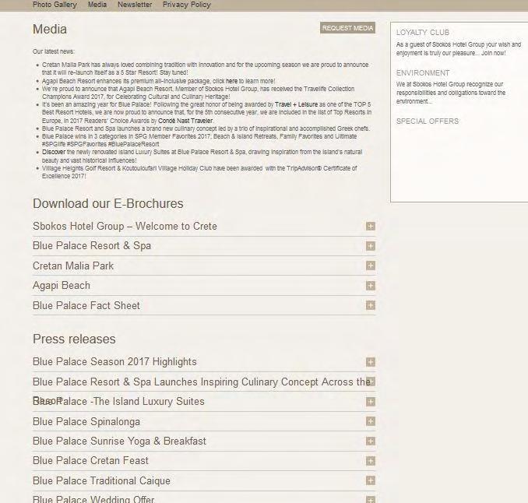The height and width of the screenshot is (503, 528).
Task: Open the LOYALTY CLUB sidebar heading
Action: click(x=423, y=33)
